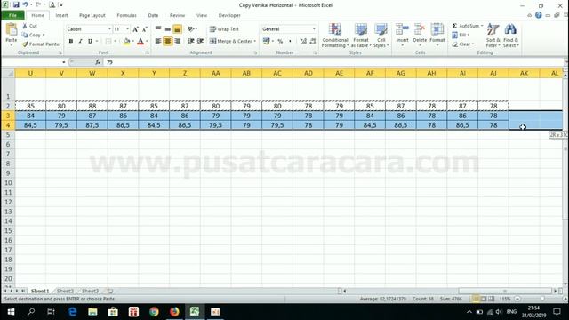Image resolution: width=569 pixels, height=320 pixels.
Task: Switch to the Page Layout tab
Action: [92, 15]
